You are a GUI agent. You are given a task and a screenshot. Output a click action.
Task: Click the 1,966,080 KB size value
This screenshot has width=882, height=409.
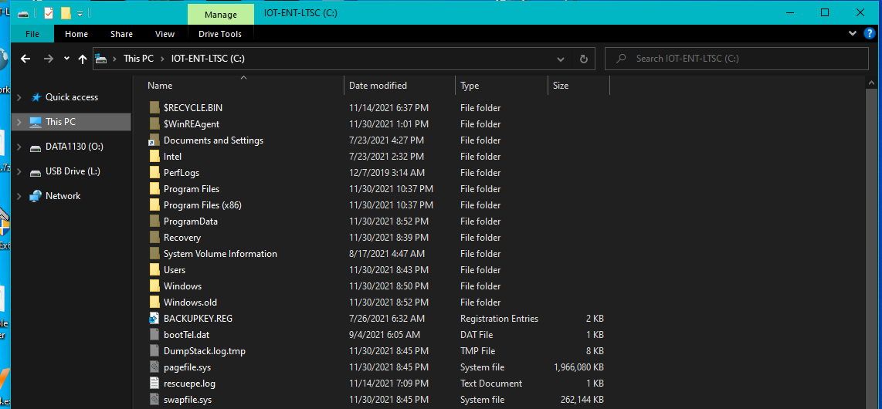(x=578, y=367)
